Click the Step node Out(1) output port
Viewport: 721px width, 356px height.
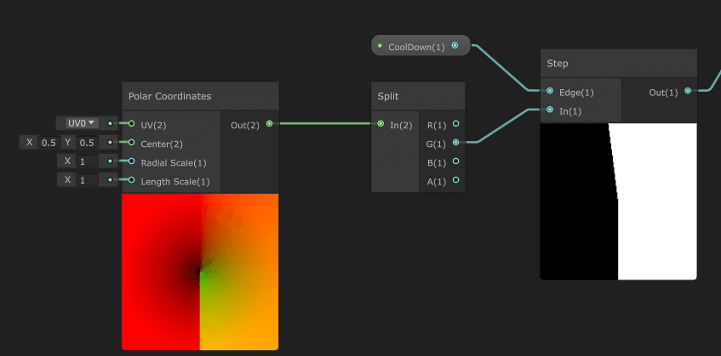coord(688,91)
